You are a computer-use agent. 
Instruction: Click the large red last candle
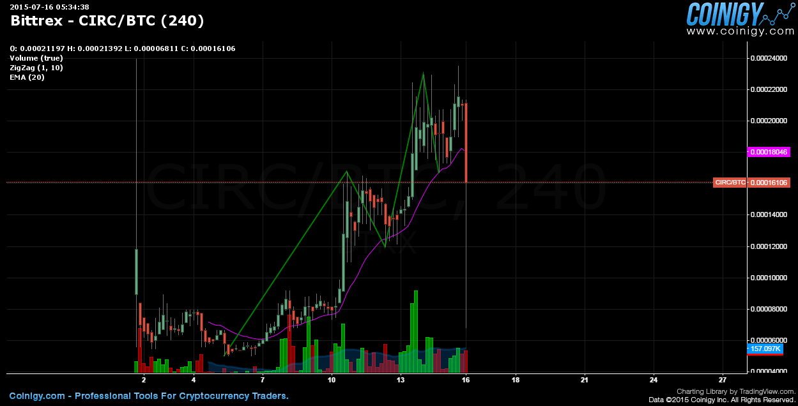(x=466, y=142)
